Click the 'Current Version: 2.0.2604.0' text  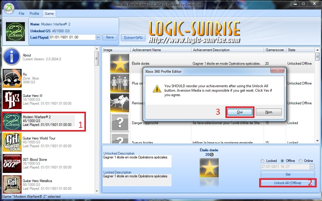pos(42,59)
